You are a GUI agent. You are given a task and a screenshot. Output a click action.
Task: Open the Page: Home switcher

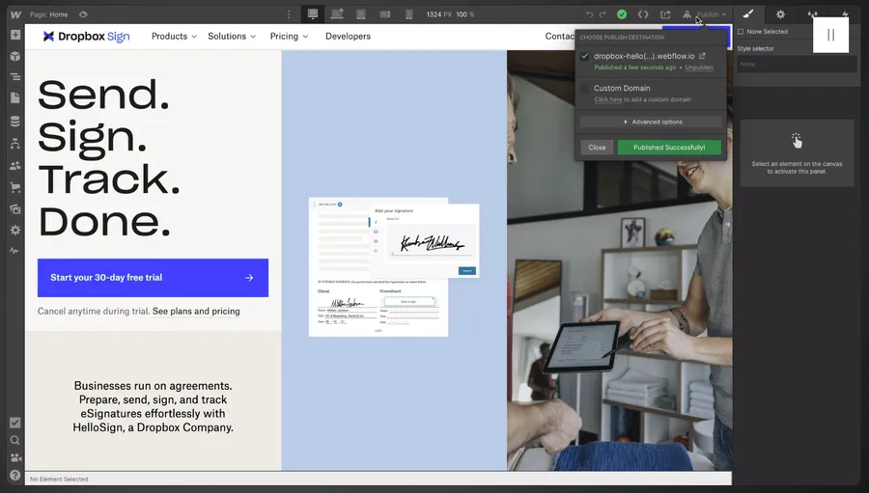49,14
